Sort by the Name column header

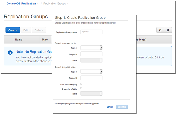(x=19, y=40)
